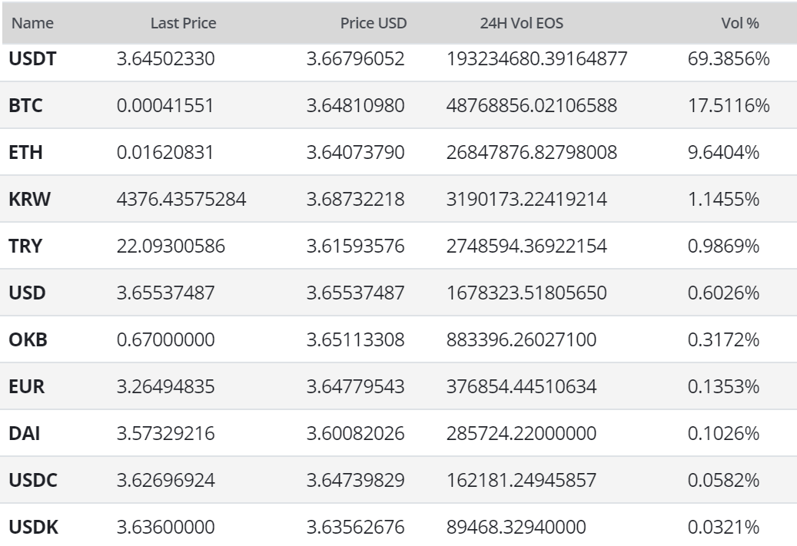
Task: Click USD volume share 0.6026%
Action: (x=724, y=293)
